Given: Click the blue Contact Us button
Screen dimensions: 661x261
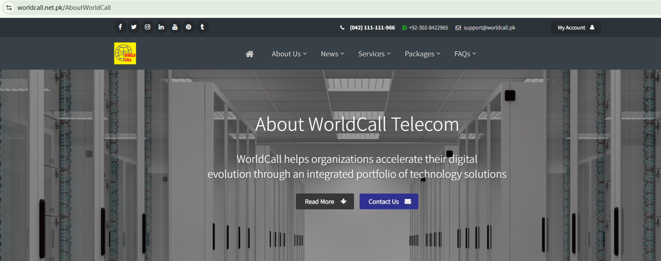Looking at the screenshot, I should click(389, 202).
